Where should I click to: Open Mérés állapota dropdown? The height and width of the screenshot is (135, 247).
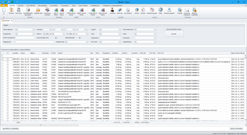pos(34,30)
